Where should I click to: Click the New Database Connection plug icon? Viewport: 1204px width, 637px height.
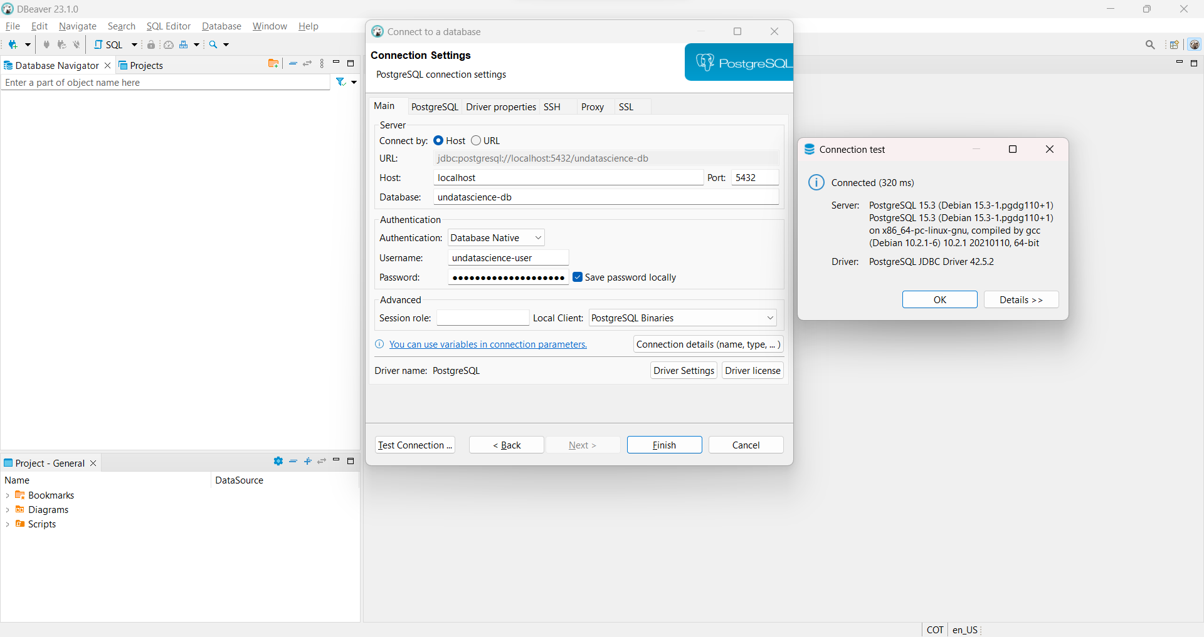[13, 44]
